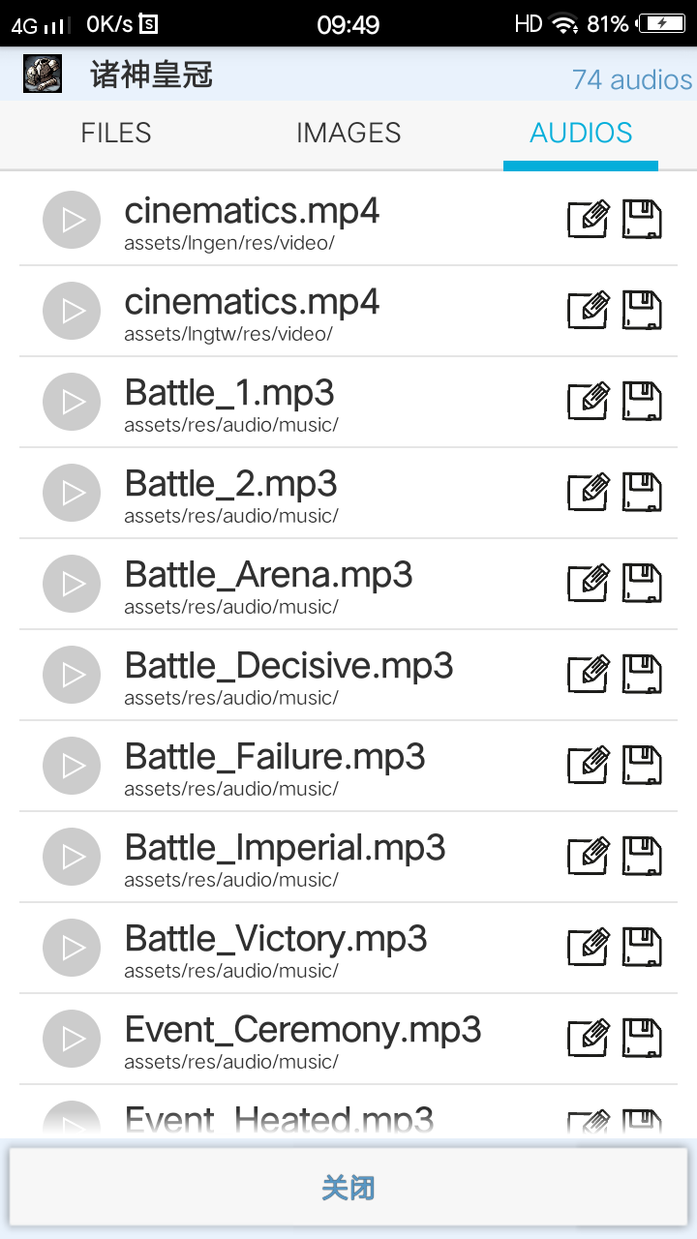Edit Battle_2.mp3 with the pencil icon
Viewport: 697px width, 1239px height.
coord(588,493)
